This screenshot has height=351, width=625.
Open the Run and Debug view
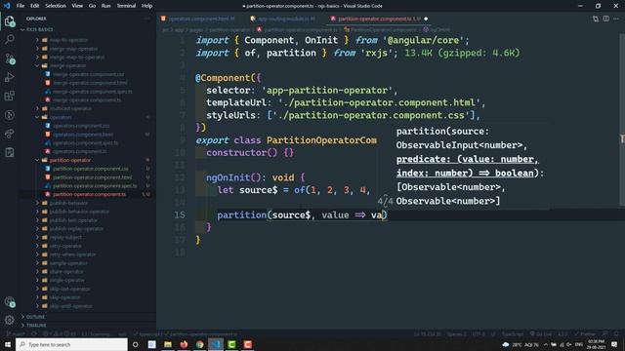point(10,77)
